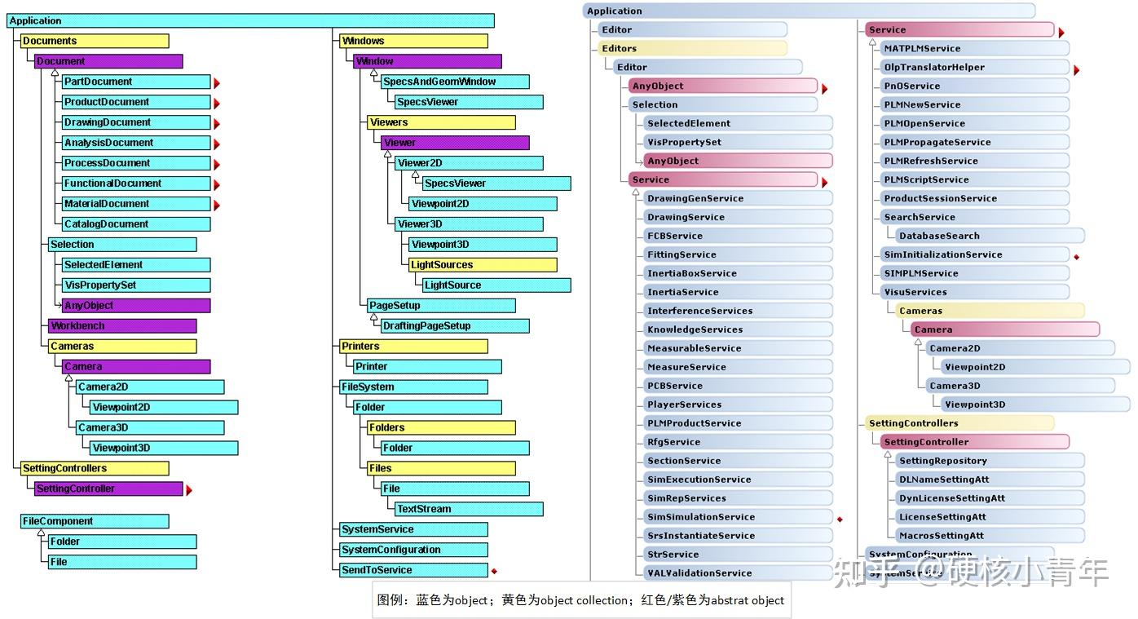The height and width of the screenshot is (619, 1138).
Task: Select the InterferenceServices box
Action: [738, 311]
